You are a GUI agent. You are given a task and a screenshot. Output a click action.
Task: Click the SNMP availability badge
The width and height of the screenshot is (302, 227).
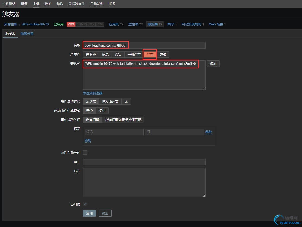(x=81, y=24)
